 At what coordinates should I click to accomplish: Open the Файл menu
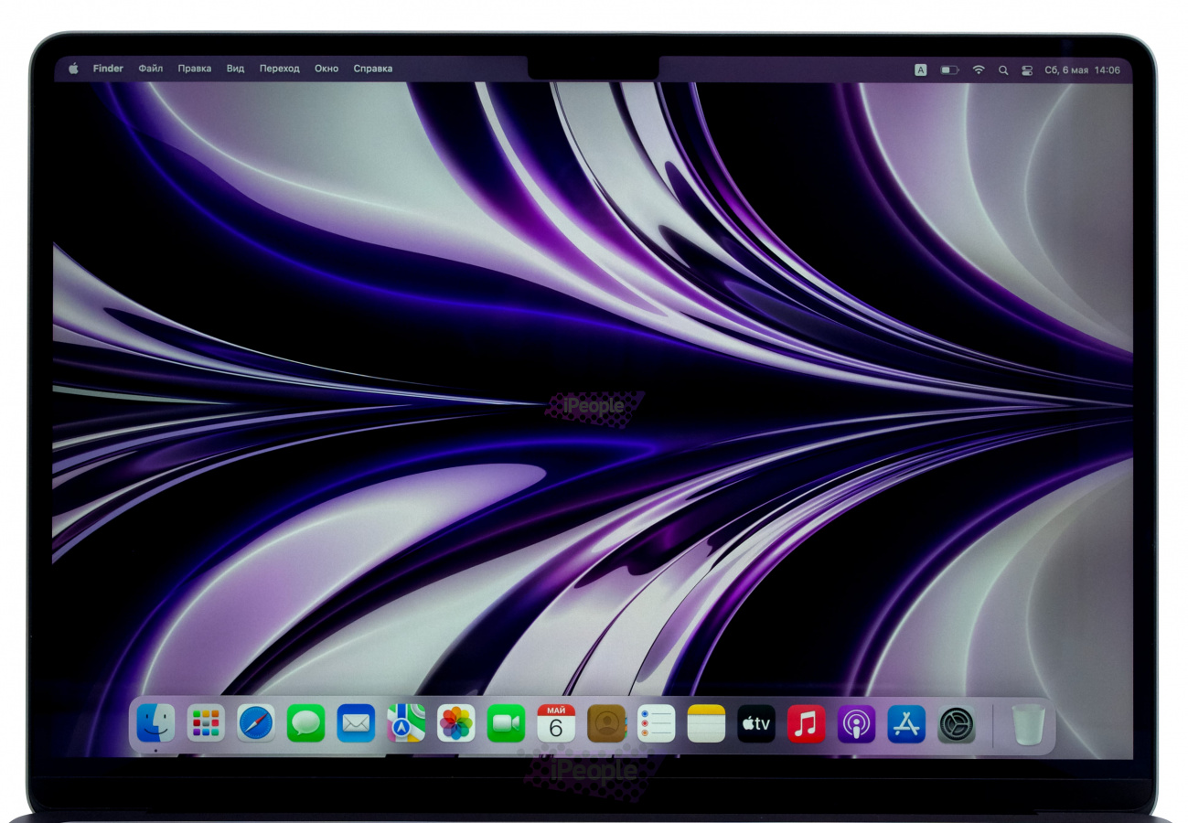point(151,69)
